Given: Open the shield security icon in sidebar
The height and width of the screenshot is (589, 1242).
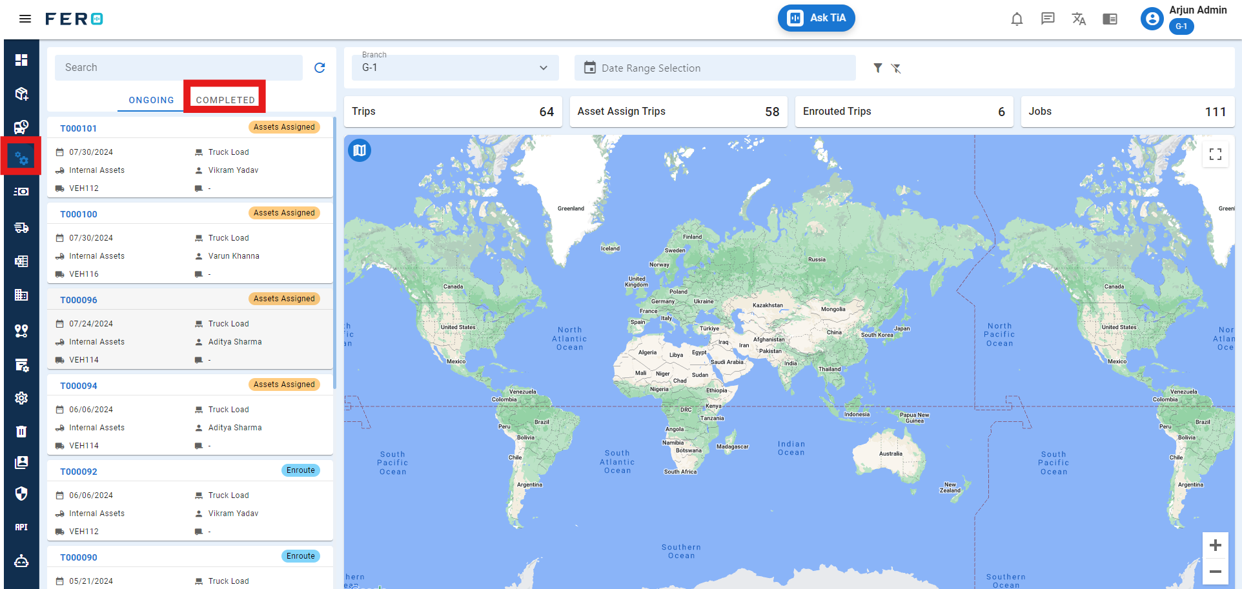Looking at the screenshot, I should 21,494.
